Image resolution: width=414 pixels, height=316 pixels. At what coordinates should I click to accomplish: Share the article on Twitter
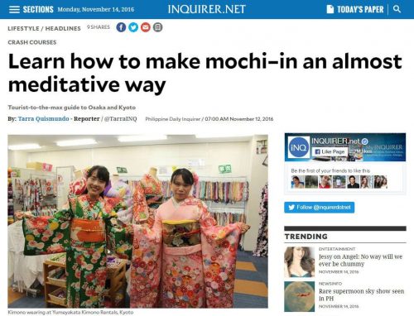tap(133, 27)
